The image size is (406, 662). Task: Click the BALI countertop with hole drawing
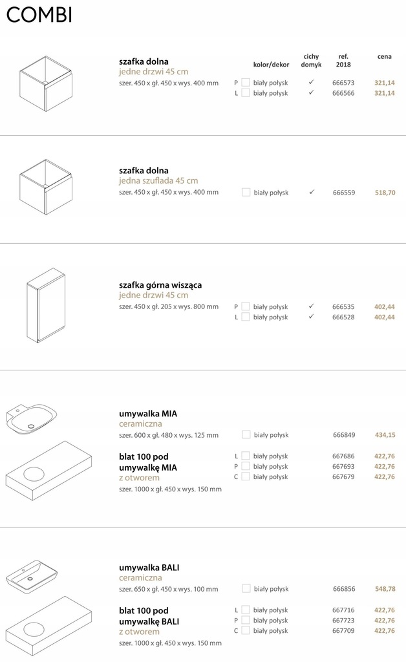tap(48, 627)
